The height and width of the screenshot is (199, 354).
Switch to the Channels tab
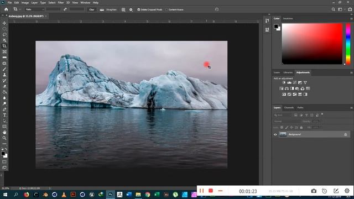pyautogui.click(x=289, y=108)
